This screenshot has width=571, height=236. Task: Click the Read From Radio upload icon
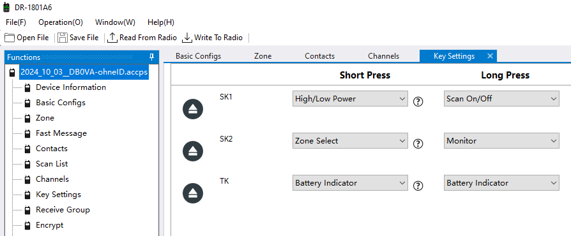[112, 38]
